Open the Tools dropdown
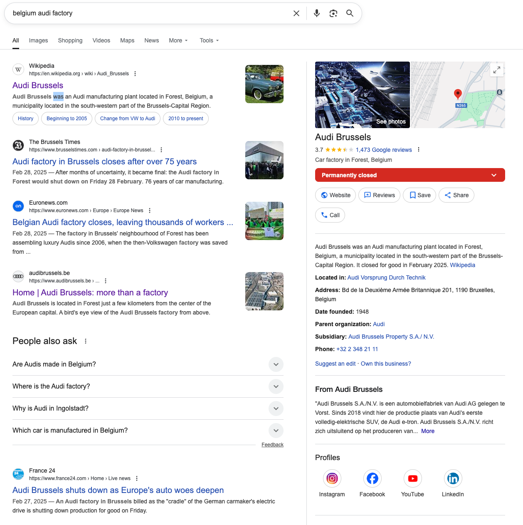This screenshot has height=525, width=523. point(209,40)
